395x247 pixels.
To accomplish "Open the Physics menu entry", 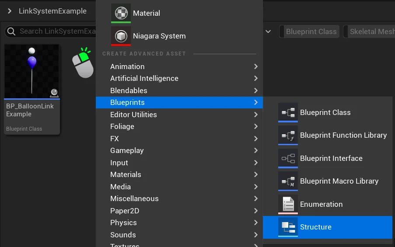I will point(123,223).
